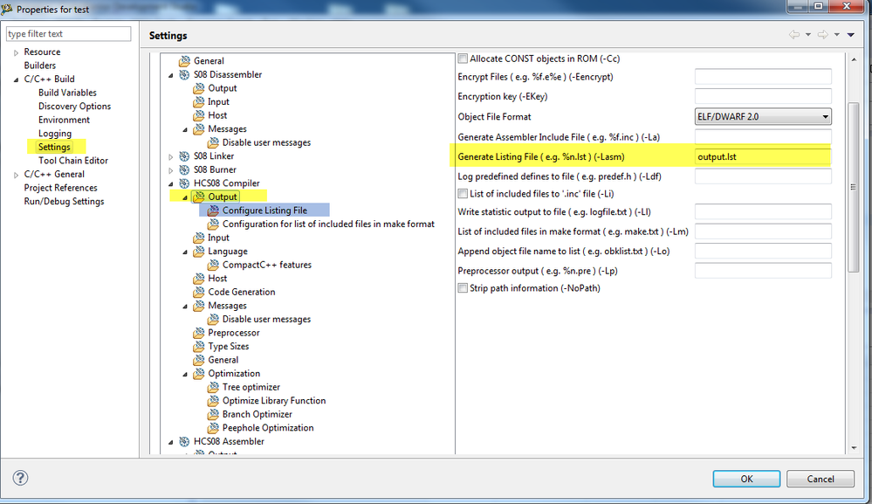Open Project References page
872x504 pixels.
pyautogui.click(x=60, y=188)
